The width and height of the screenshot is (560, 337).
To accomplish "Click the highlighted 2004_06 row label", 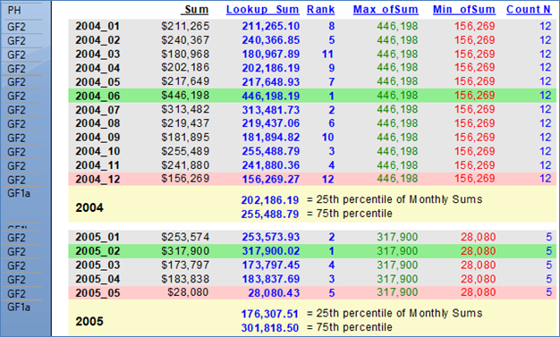I will click(x=98, y=96).
